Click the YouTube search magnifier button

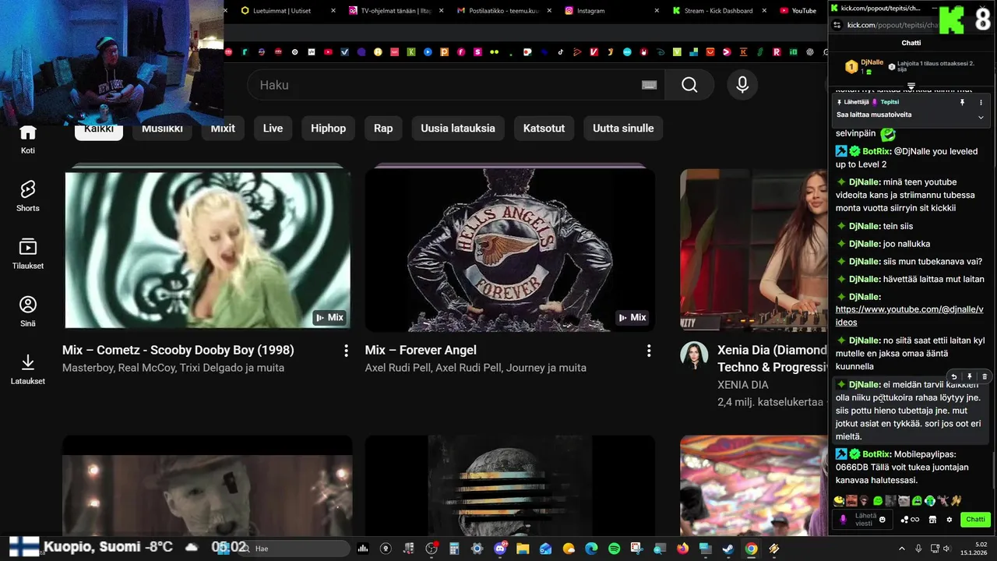point(689,85)
